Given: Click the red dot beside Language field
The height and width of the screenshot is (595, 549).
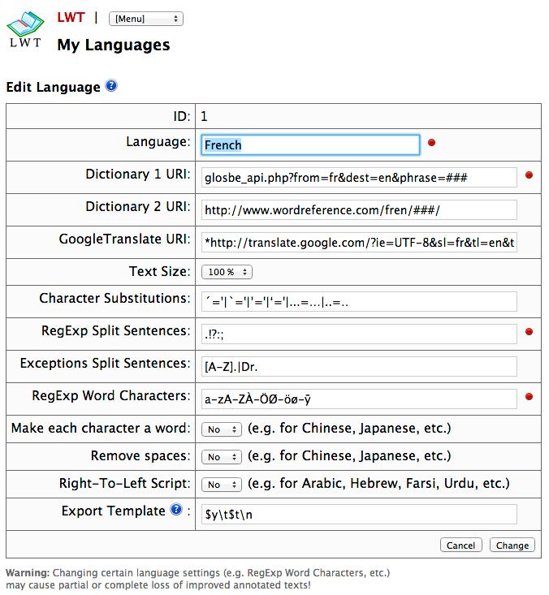Looking at the screenshot, I should (x=432, y=143).
